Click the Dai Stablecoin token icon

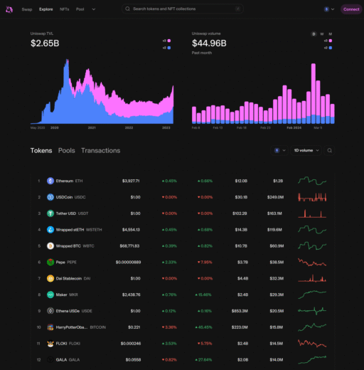[50, 278]
